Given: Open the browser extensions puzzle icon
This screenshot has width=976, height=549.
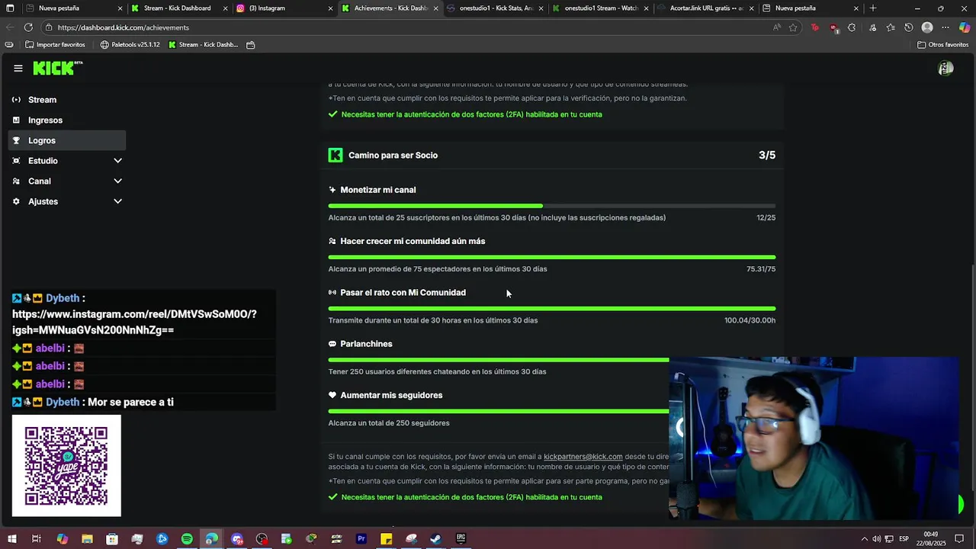Looking at the screenshot, I should 852,27.
